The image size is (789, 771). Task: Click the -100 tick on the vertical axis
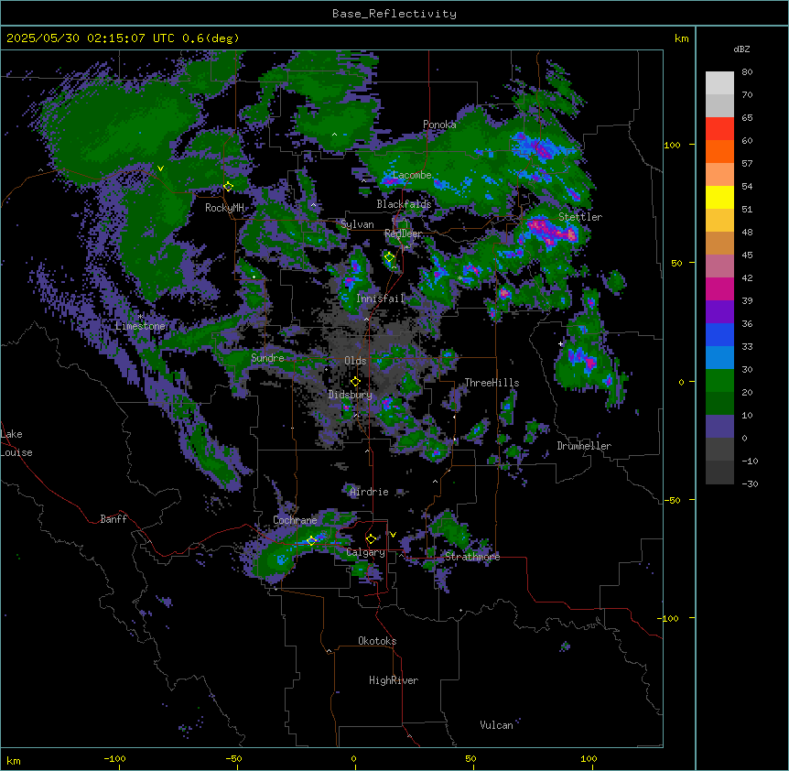[x=669, y=618]
